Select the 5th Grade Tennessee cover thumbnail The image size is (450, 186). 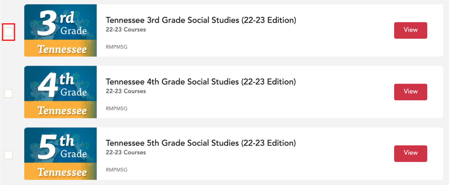point(60,154)
